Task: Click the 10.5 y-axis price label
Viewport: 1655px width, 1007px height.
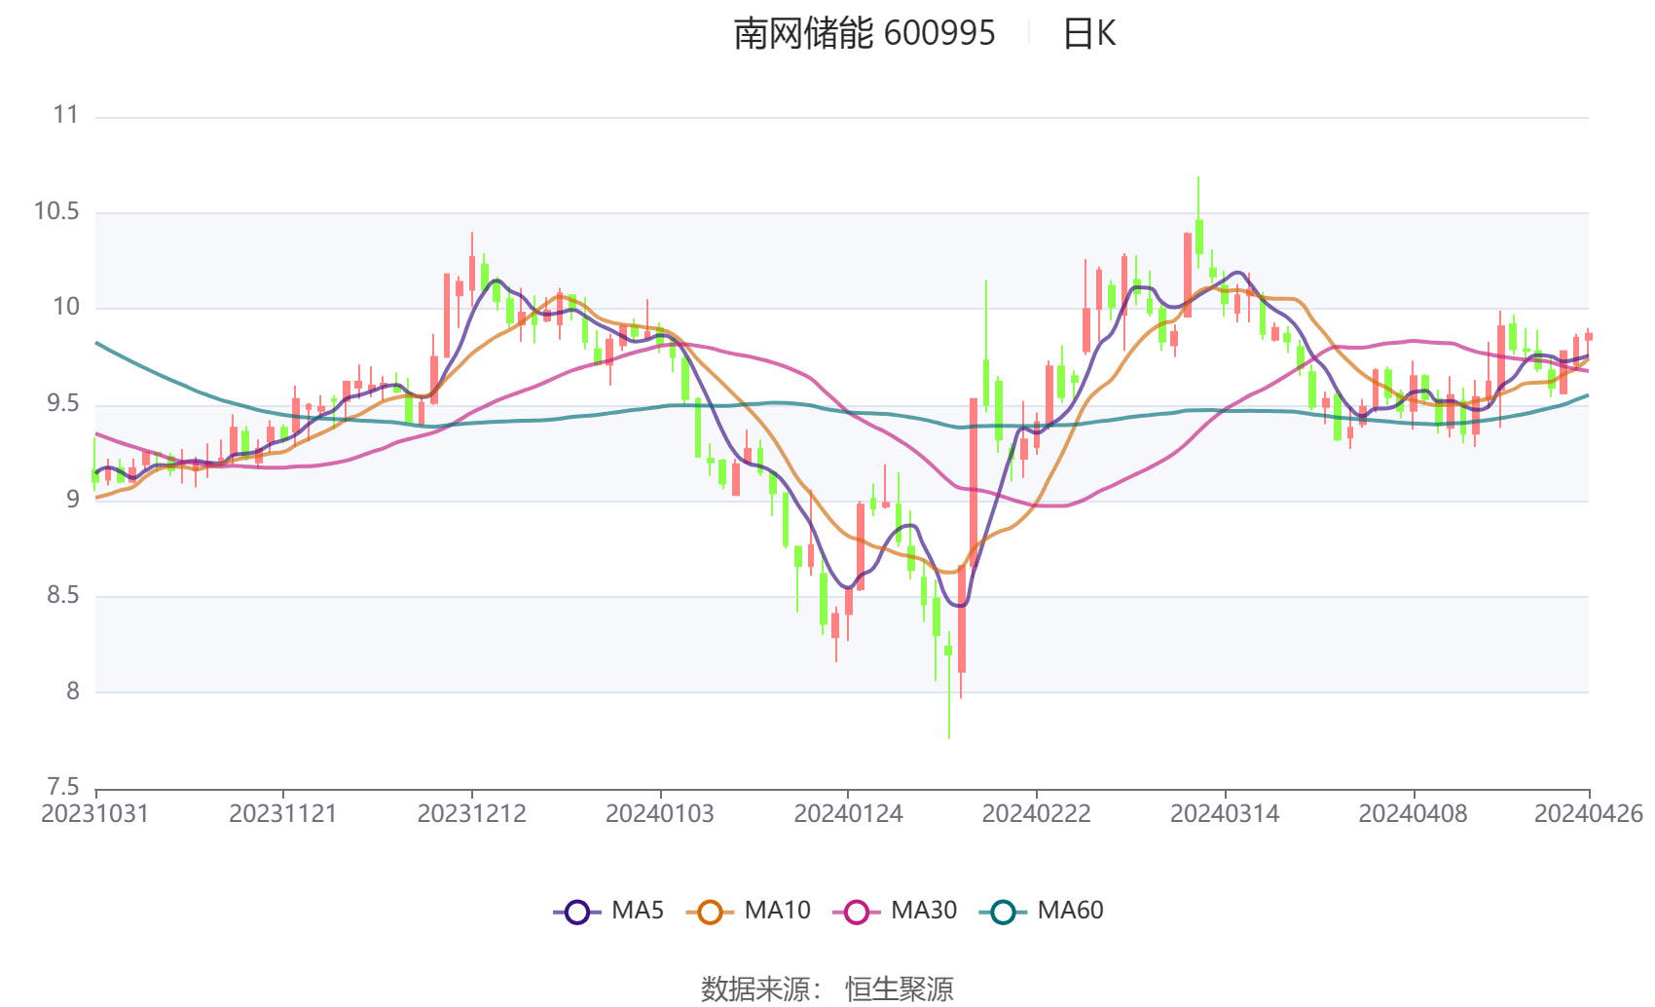Action: click(x=56, y=212)
